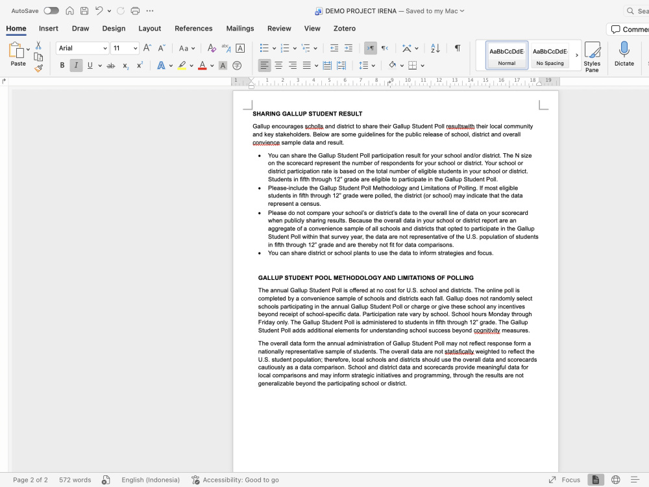
Task: Open the font size 11 dropdown
Action: pyautogui.click(x=135, y=48)
